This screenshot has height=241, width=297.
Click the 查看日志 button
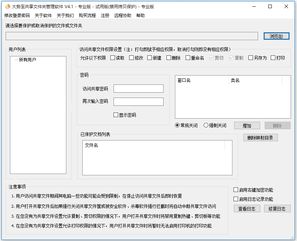point(247,209)
